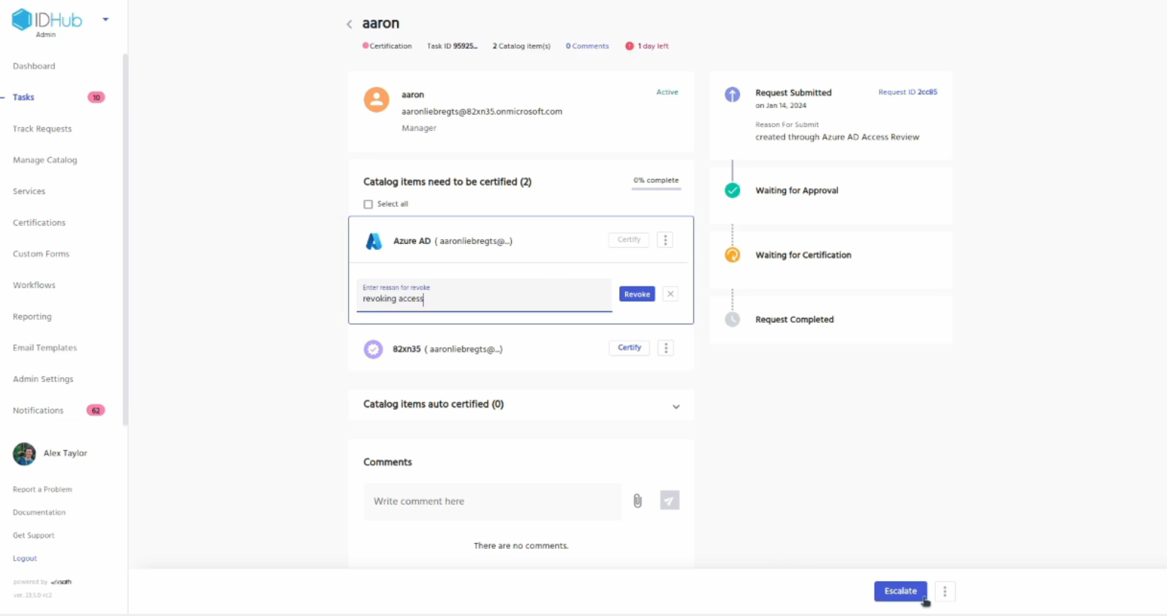The height and width of the screenshot is (616, 1167).
Task: Open three-dot menu for 82xn35 item
Action: pyautogui.click(x=665, y=348)
